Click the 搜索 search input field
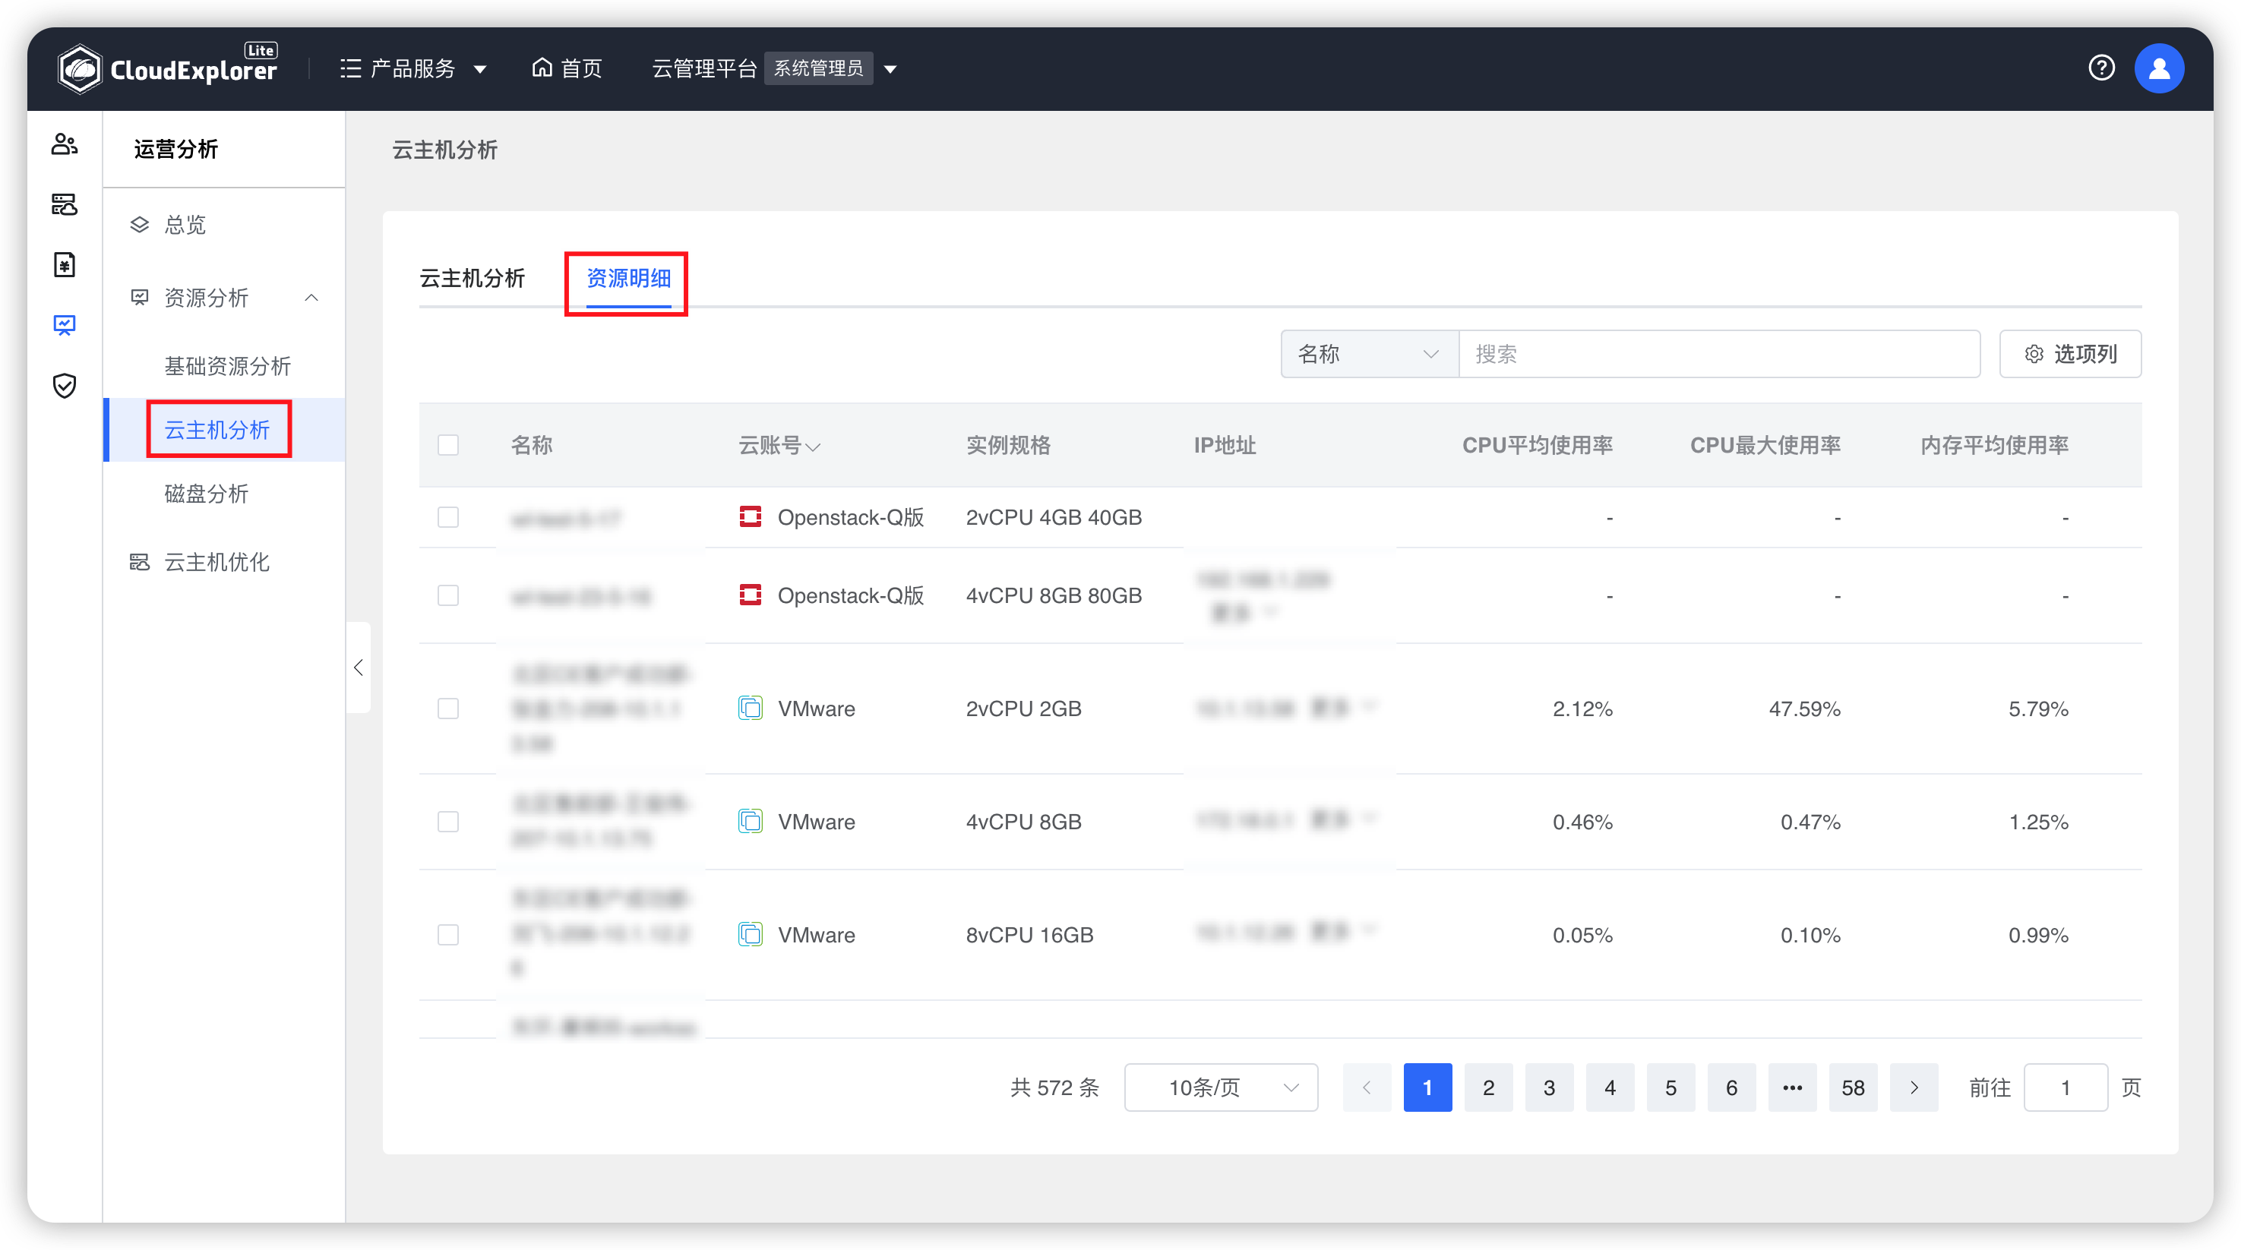This screenshot has width=2241, height=1250. point(1719,354)
